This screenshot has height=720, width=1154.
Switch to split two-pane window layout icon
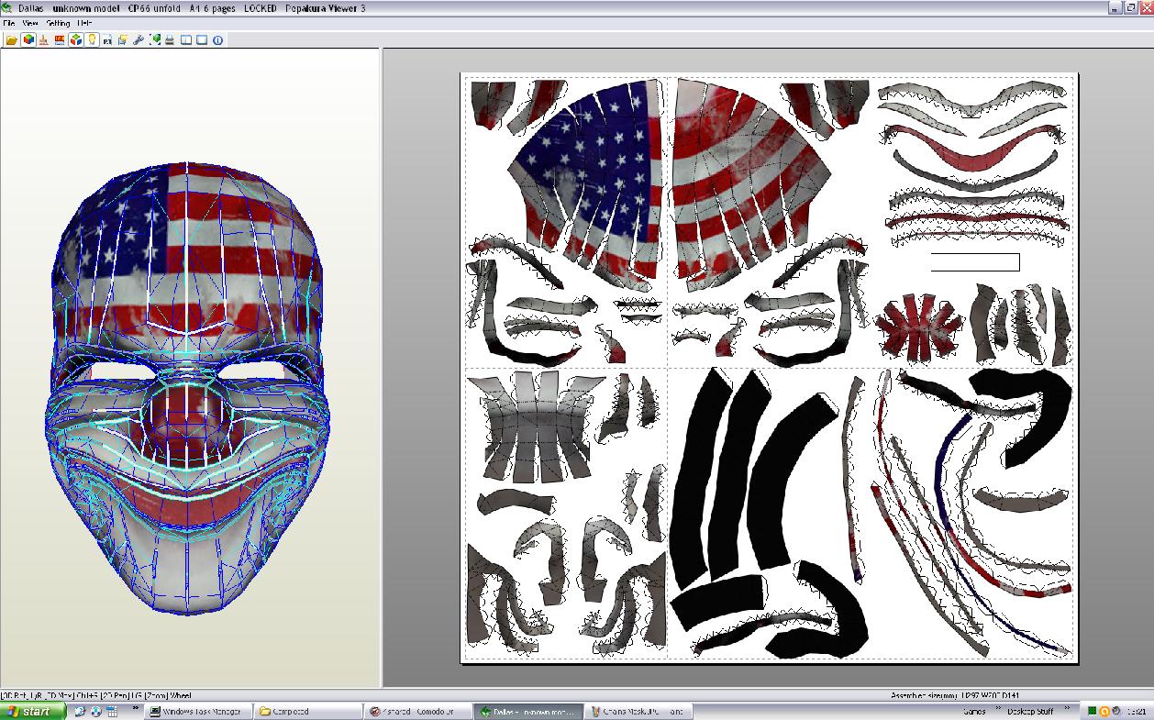[185, 40]
